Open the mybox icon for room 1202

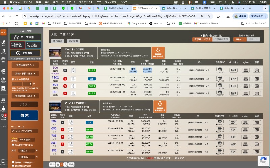click(245, 78)
